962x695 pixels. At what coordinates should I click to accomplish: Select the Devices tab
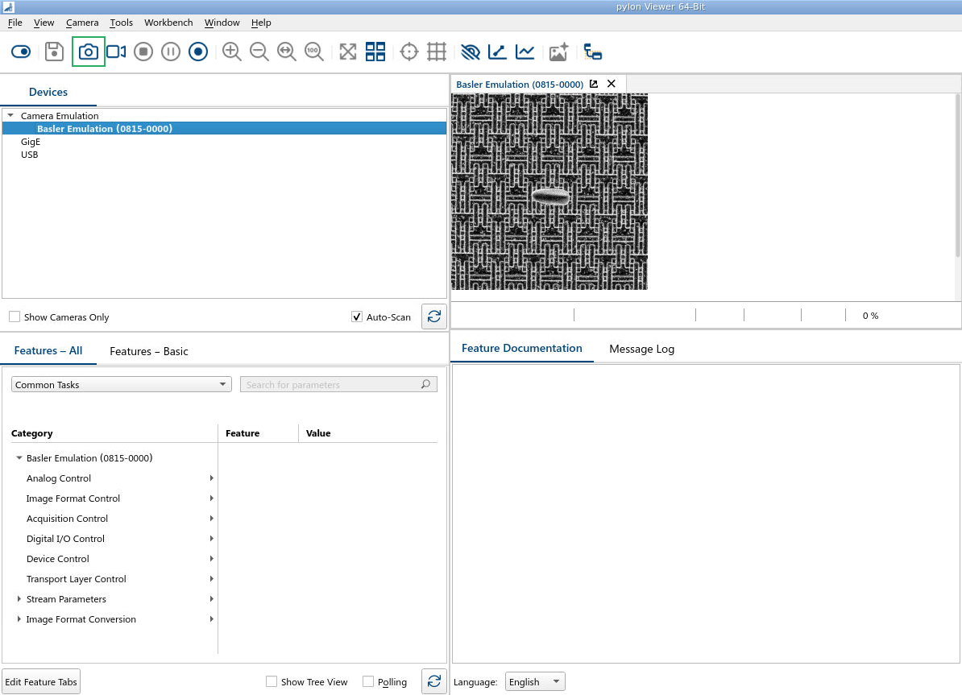click(x=48, y=92)
